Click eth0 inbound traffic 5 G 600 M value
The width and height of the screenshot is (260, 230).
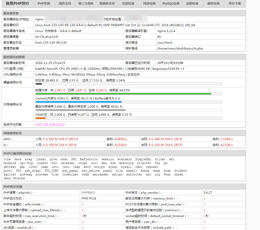click(60, 139)
